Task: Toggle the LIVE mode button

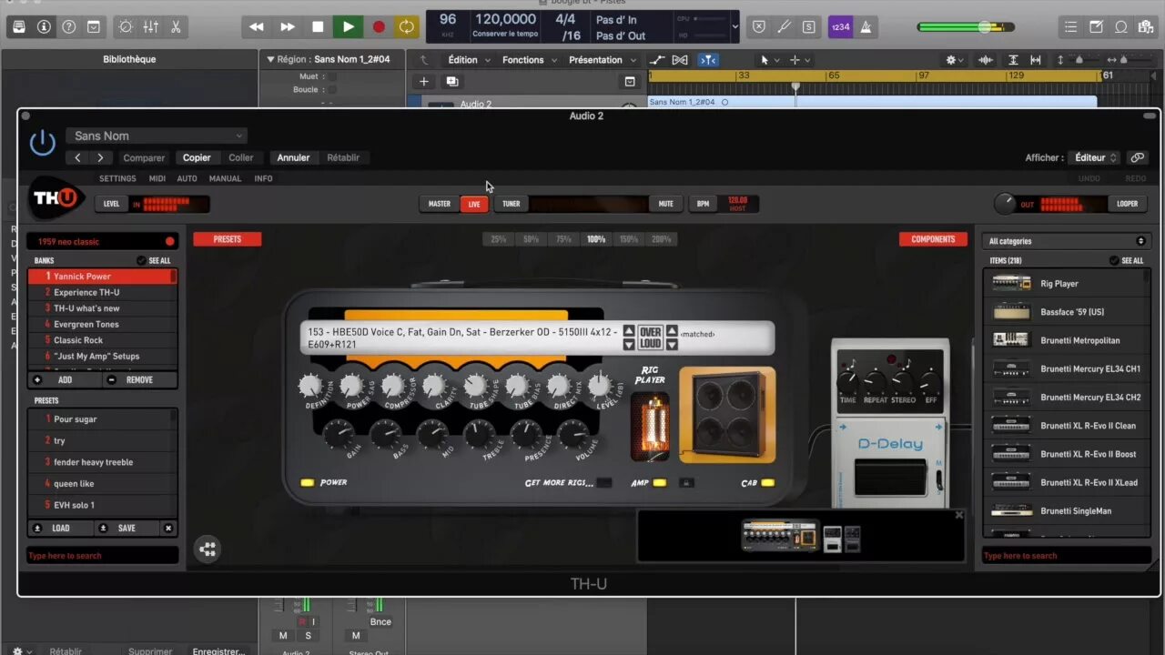Action: click(474, 204)
